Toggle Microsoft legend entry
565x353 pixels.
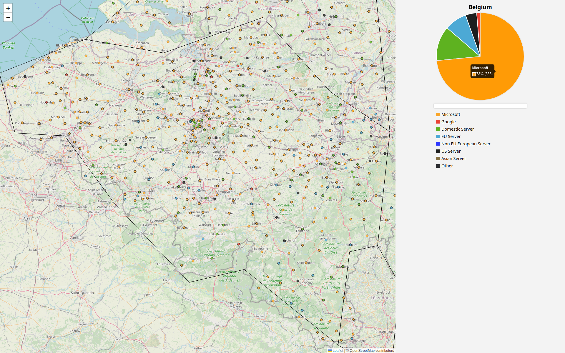(x=451, y=114)
